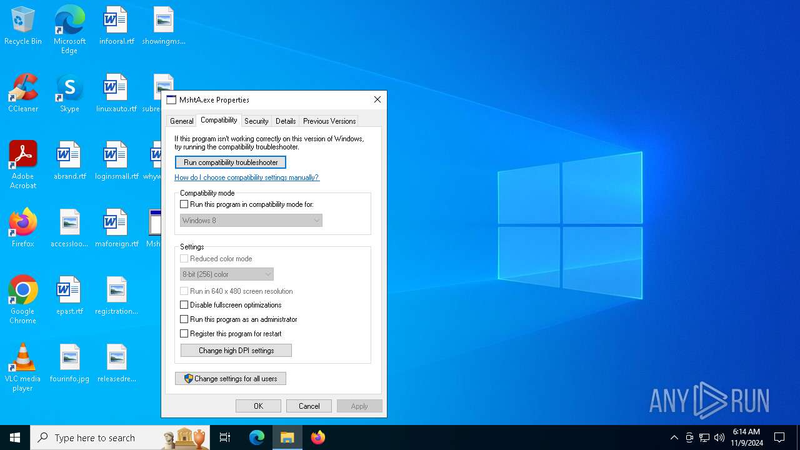Image resolution: width=800 pixels, height=450 pixels.
Task: Select the abrand.rtf document icon
Action: 69,161
